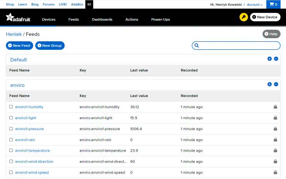Screen dimensions: 286x179
Task: Expand the enviro group plus icon
Action: pyautogui.click(x=269, y=84)
